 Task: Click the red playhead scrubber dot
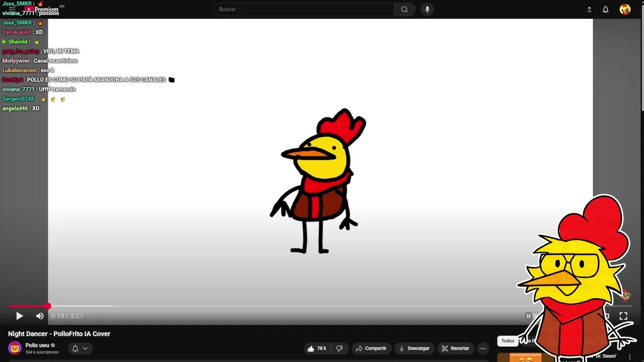(48, 306)
